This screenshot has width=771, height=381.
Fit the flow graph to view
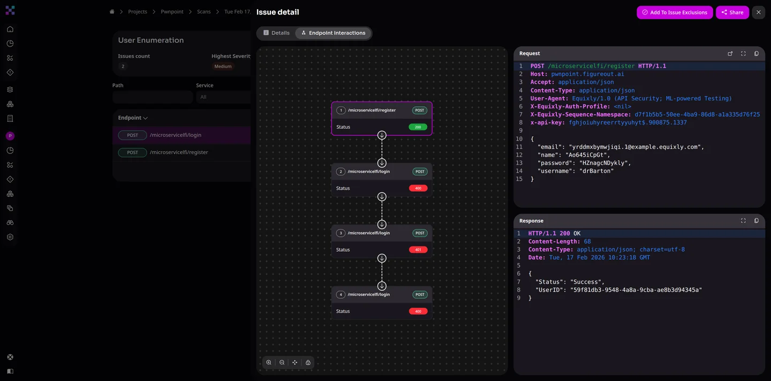295,362
